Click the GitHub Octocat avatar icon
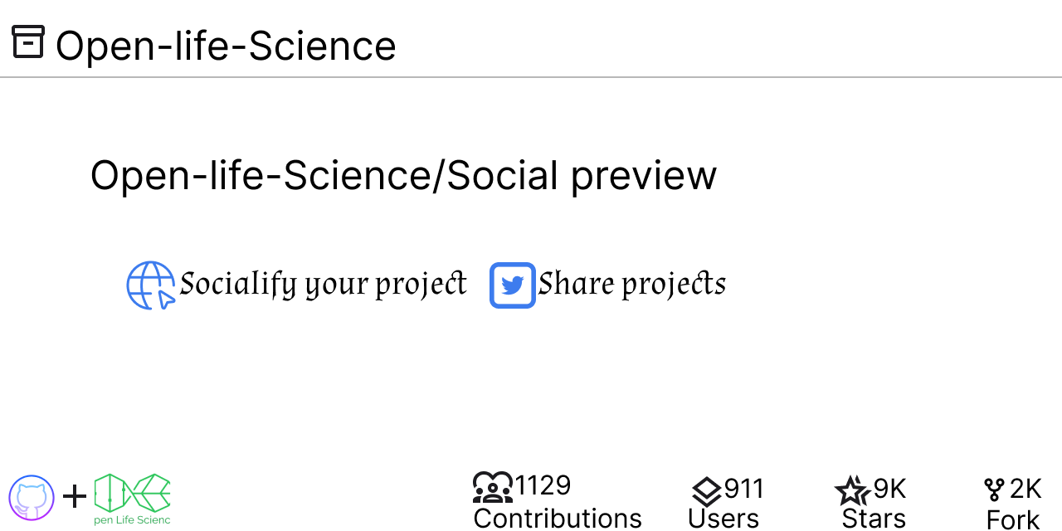 32,498
